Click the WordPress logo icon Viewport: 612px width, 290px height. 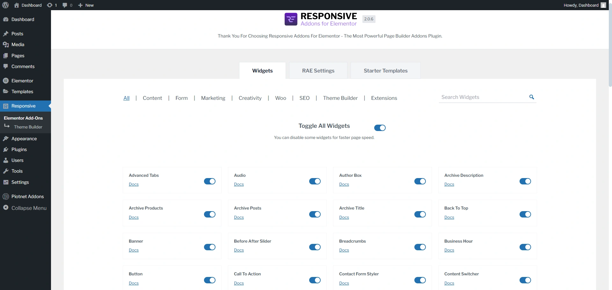[5, 5]
